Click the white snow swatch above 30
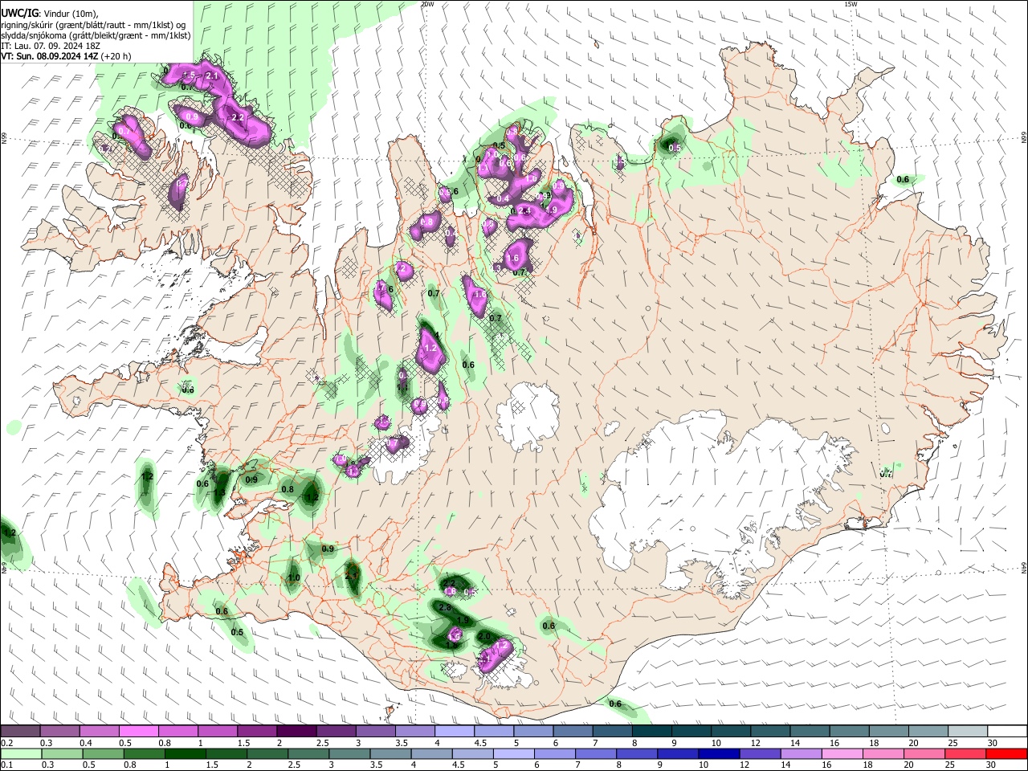This screenshot has width=1028, height=771. (1007, 732)
